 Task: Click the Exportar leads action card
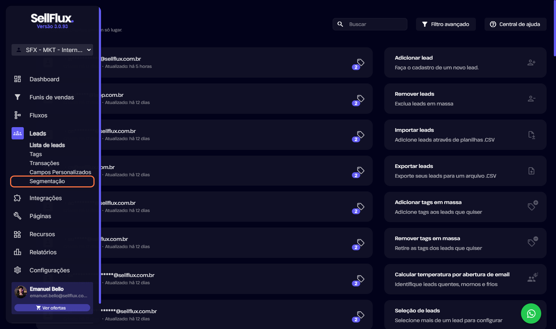(465, 171)
